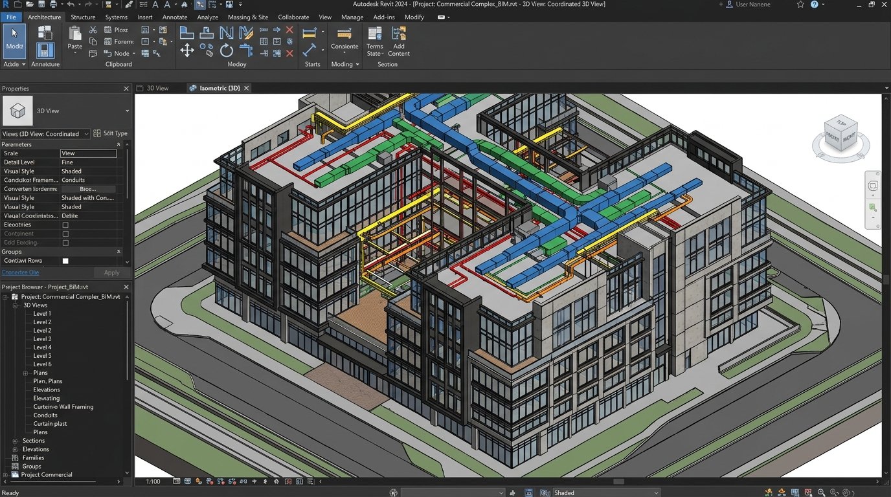Click the 1:100 view scale control

pos(153,481)
